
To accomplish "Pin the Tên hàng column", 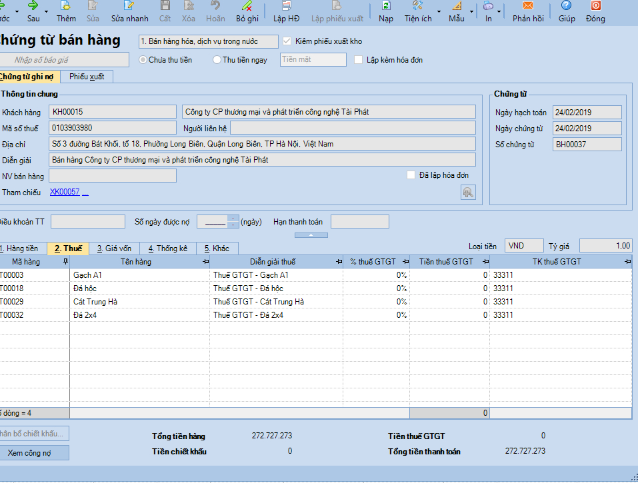I will pos(205,262).
